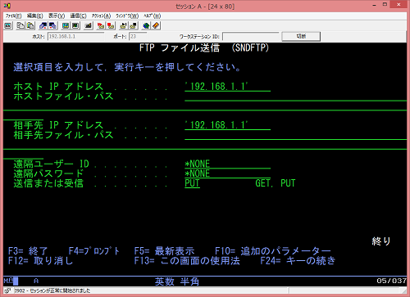Click the print screen toolbar icon
This screenshot has height=297, width=410.
coord(8,25)
